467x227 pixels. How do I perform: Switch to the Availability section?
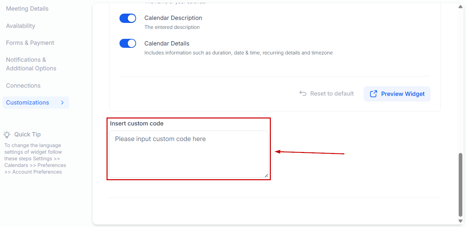click(x=21, y=26)
